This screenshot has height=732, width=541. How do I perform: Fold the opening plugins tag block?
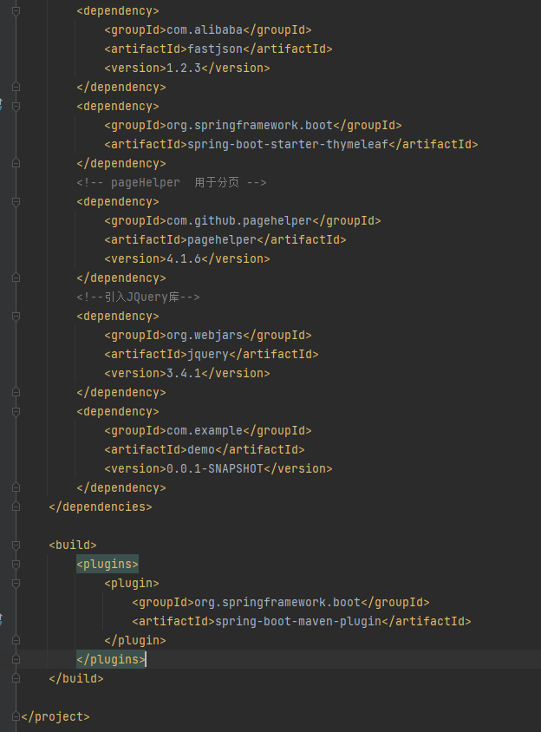[16, 565]
